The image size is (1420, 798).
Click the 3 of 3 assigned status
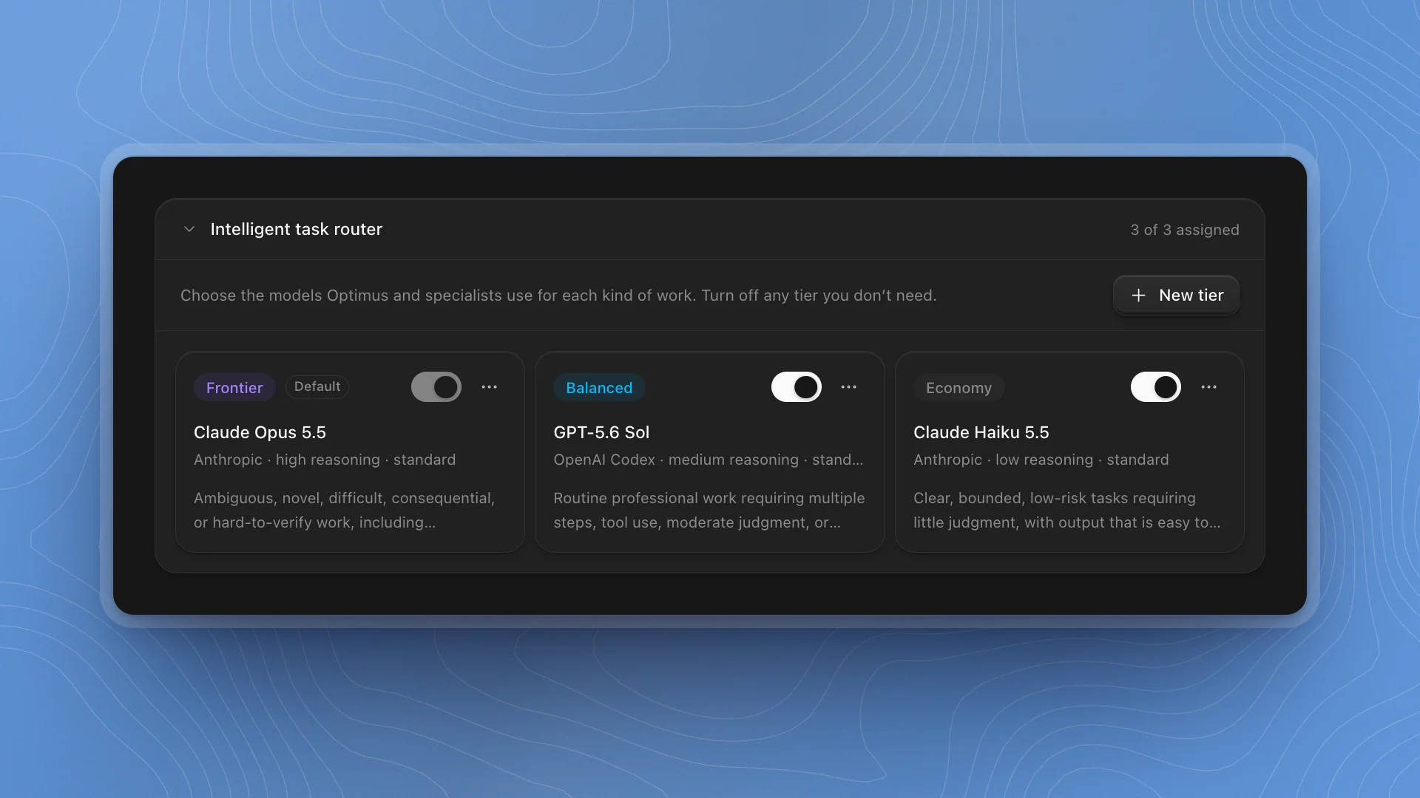point(1184,230)
